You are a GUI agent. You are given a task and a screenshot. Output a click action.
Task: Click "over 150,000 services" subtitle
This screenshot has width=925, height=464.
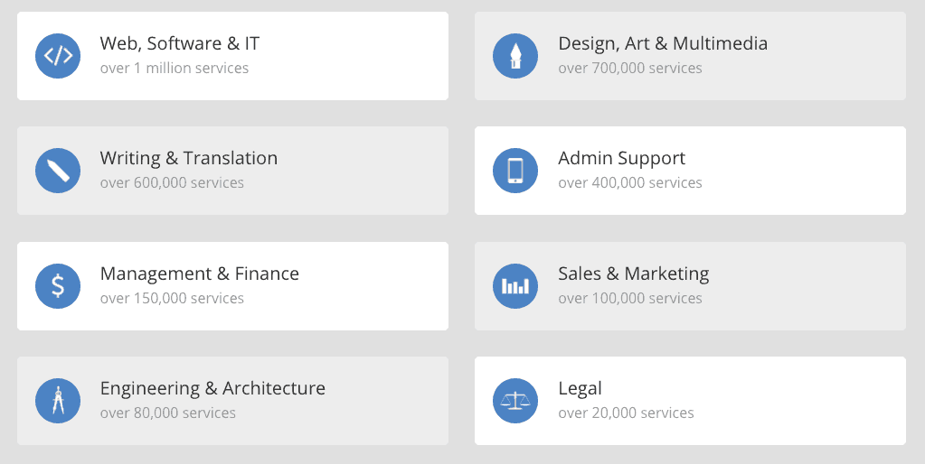(172, 299)
